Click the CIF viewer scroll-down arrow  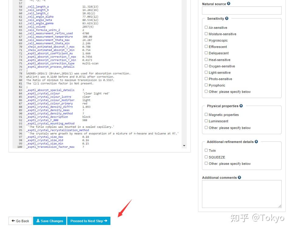[x=184, y=146]
